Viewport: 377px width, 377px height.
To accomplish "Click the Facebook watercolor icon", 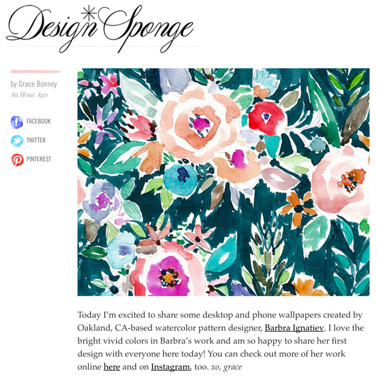I will click(x=17, y=122).
